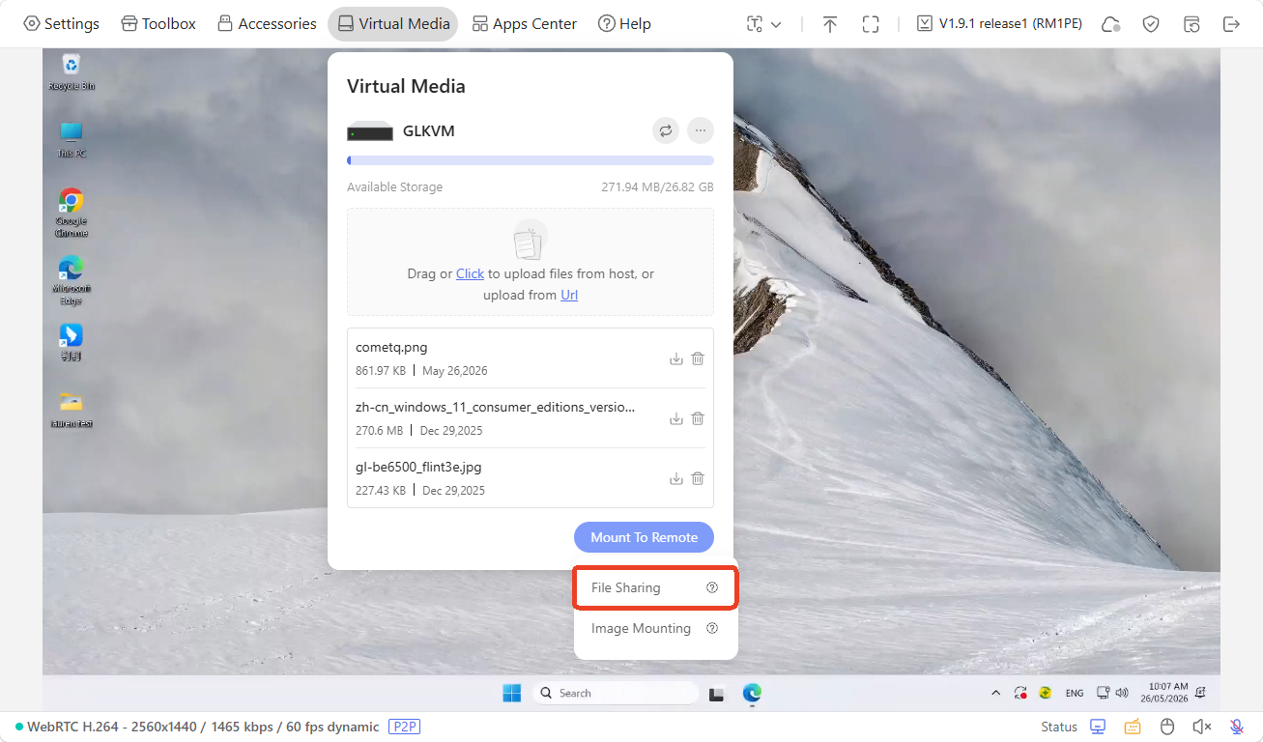
Task: Open the cloud service status icon
Action: click(1111, 24)
